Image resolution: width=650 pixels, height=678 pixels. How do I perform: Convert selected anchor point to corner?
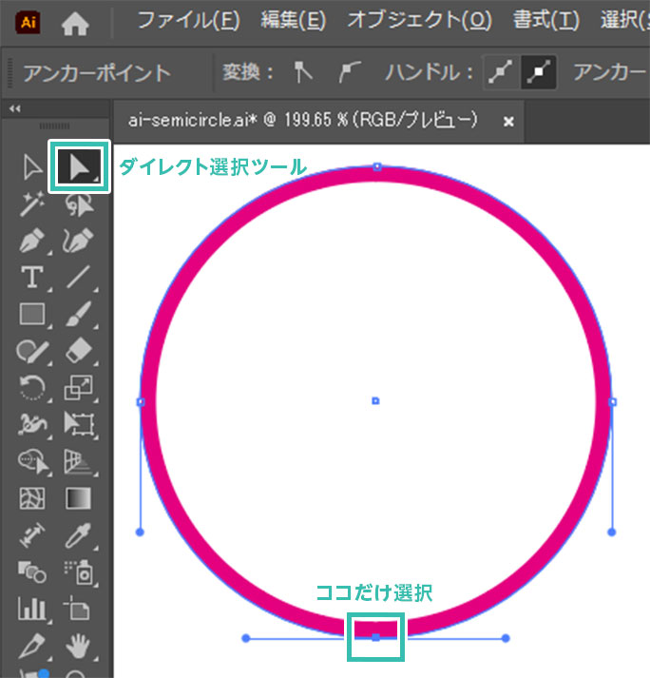[x=302, y=72]
